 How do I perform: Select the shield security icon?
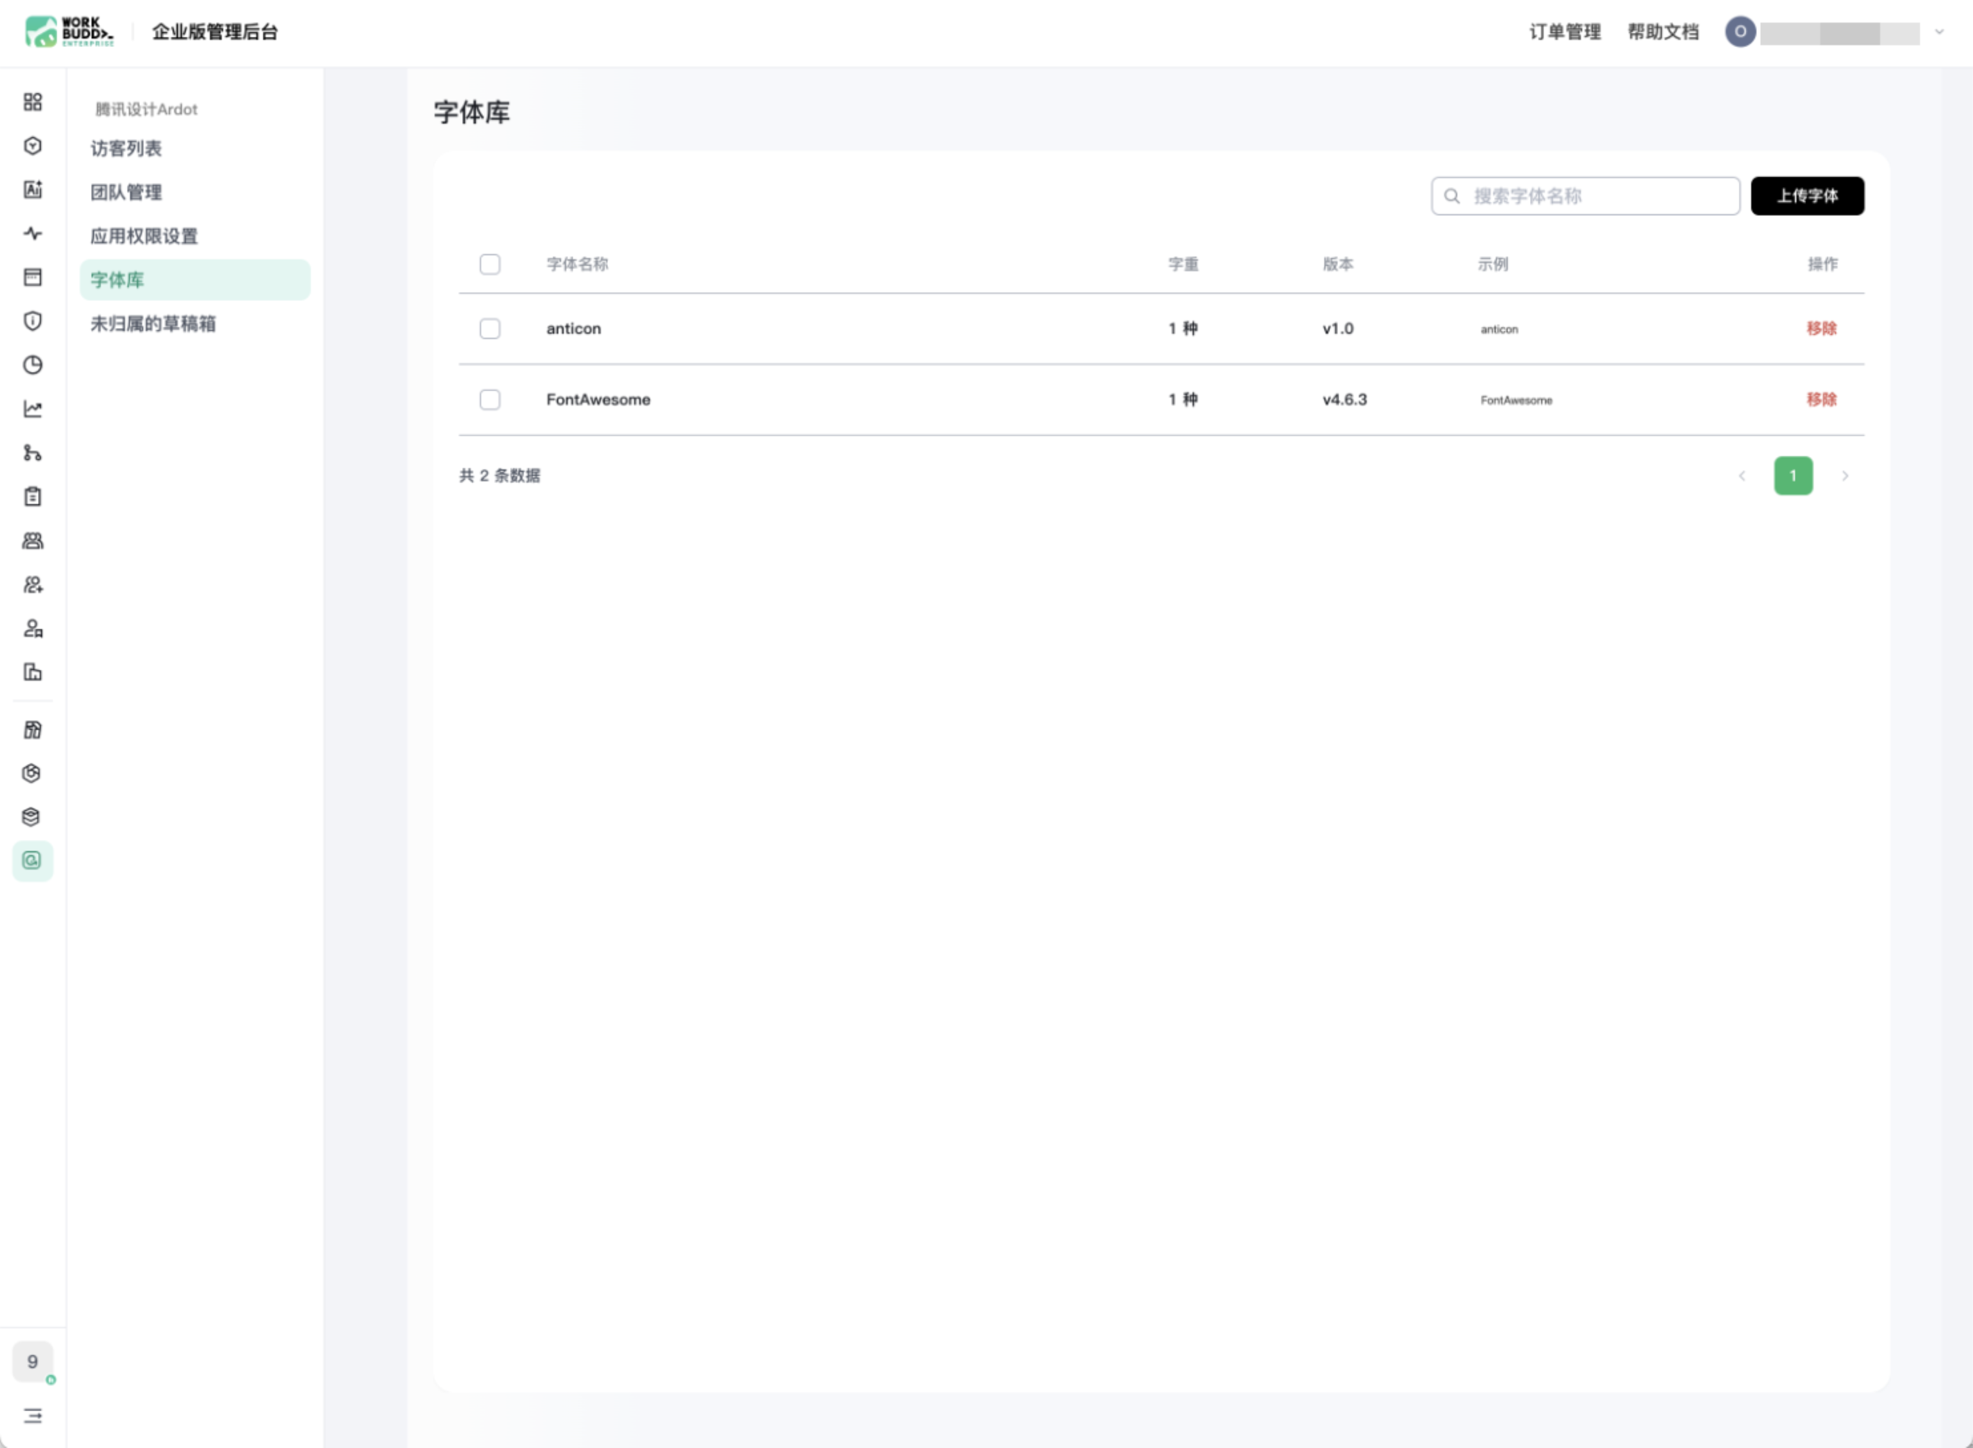tap(32, 321)
